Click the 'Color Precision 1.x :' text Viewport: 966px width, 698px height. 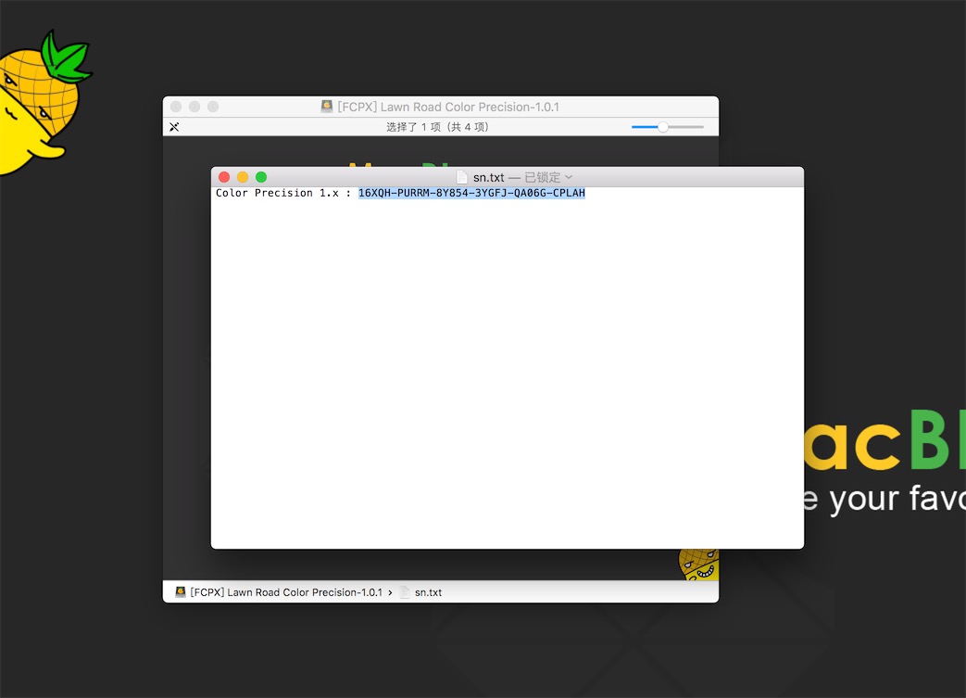click(x=283, y=193)
